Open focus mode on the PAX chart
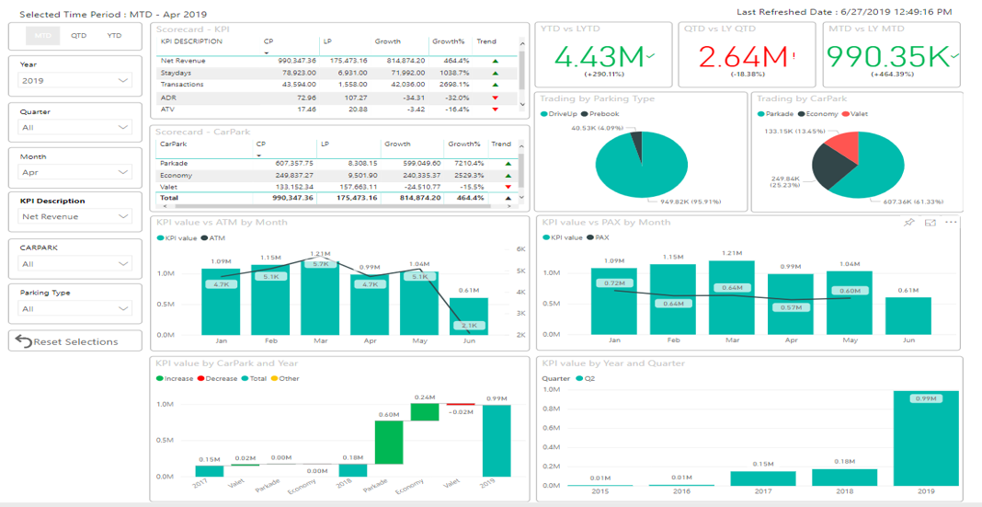982x507 pixels. (930, 223)
